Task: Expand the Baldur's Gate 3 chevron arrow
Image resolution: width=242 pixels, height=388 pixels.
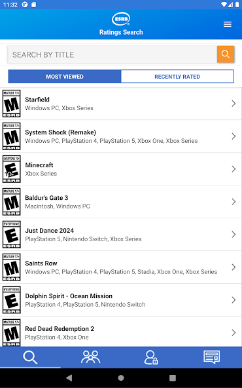Action: pos(233,202)
